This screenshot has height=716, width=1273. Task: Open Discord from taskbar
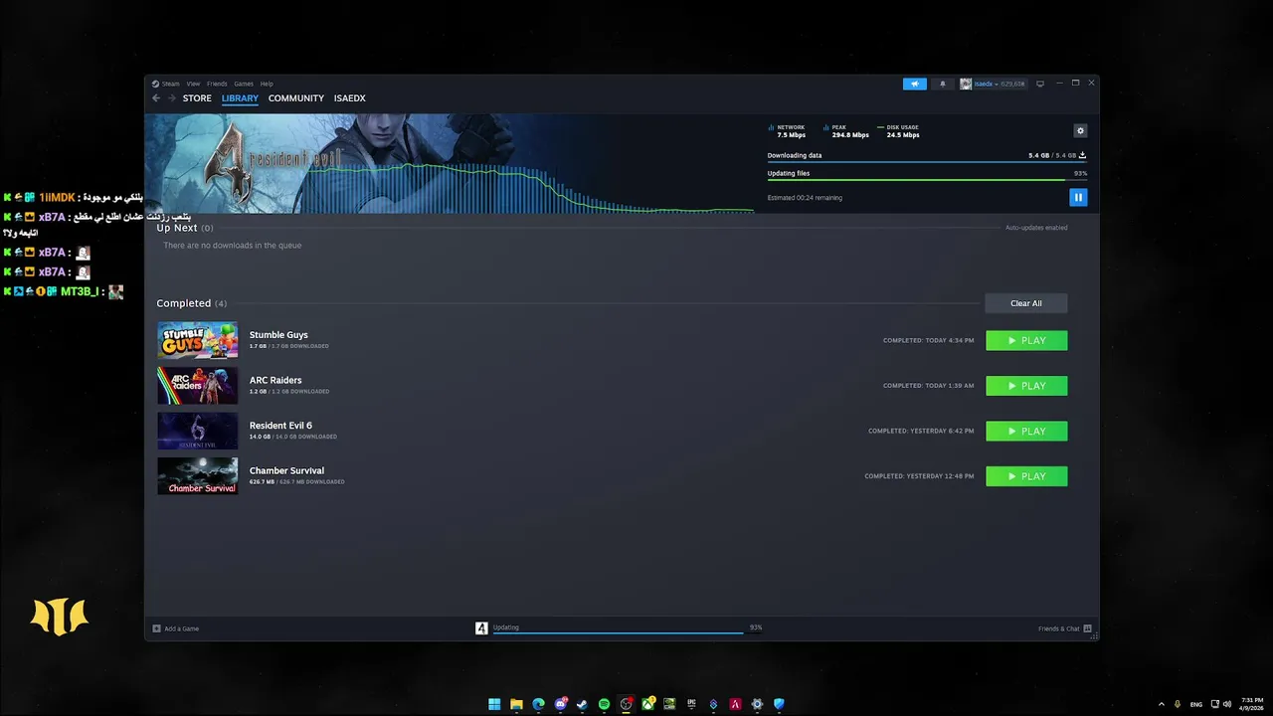point(560,704)
